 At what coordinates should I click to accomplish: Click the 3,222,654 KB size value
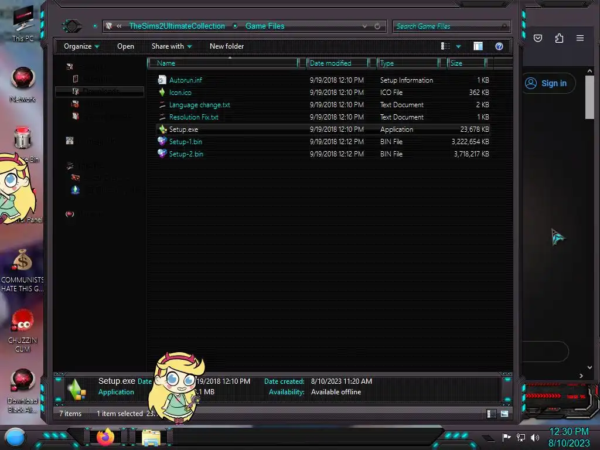(470, 142)
